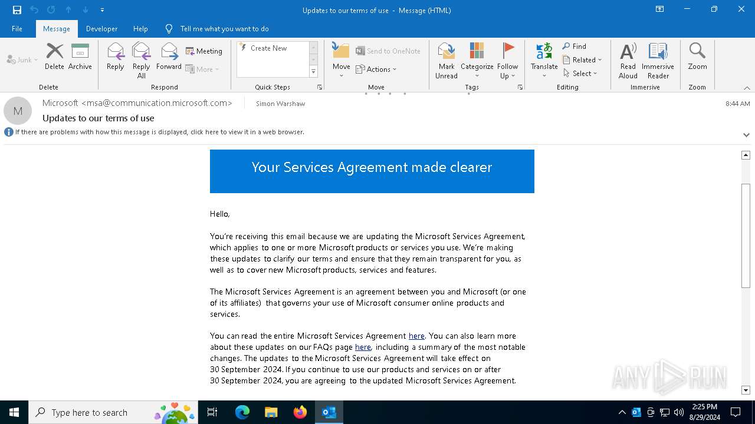The image size is (755, 424).
Task: Click Reply All
Action: point(141,61)
